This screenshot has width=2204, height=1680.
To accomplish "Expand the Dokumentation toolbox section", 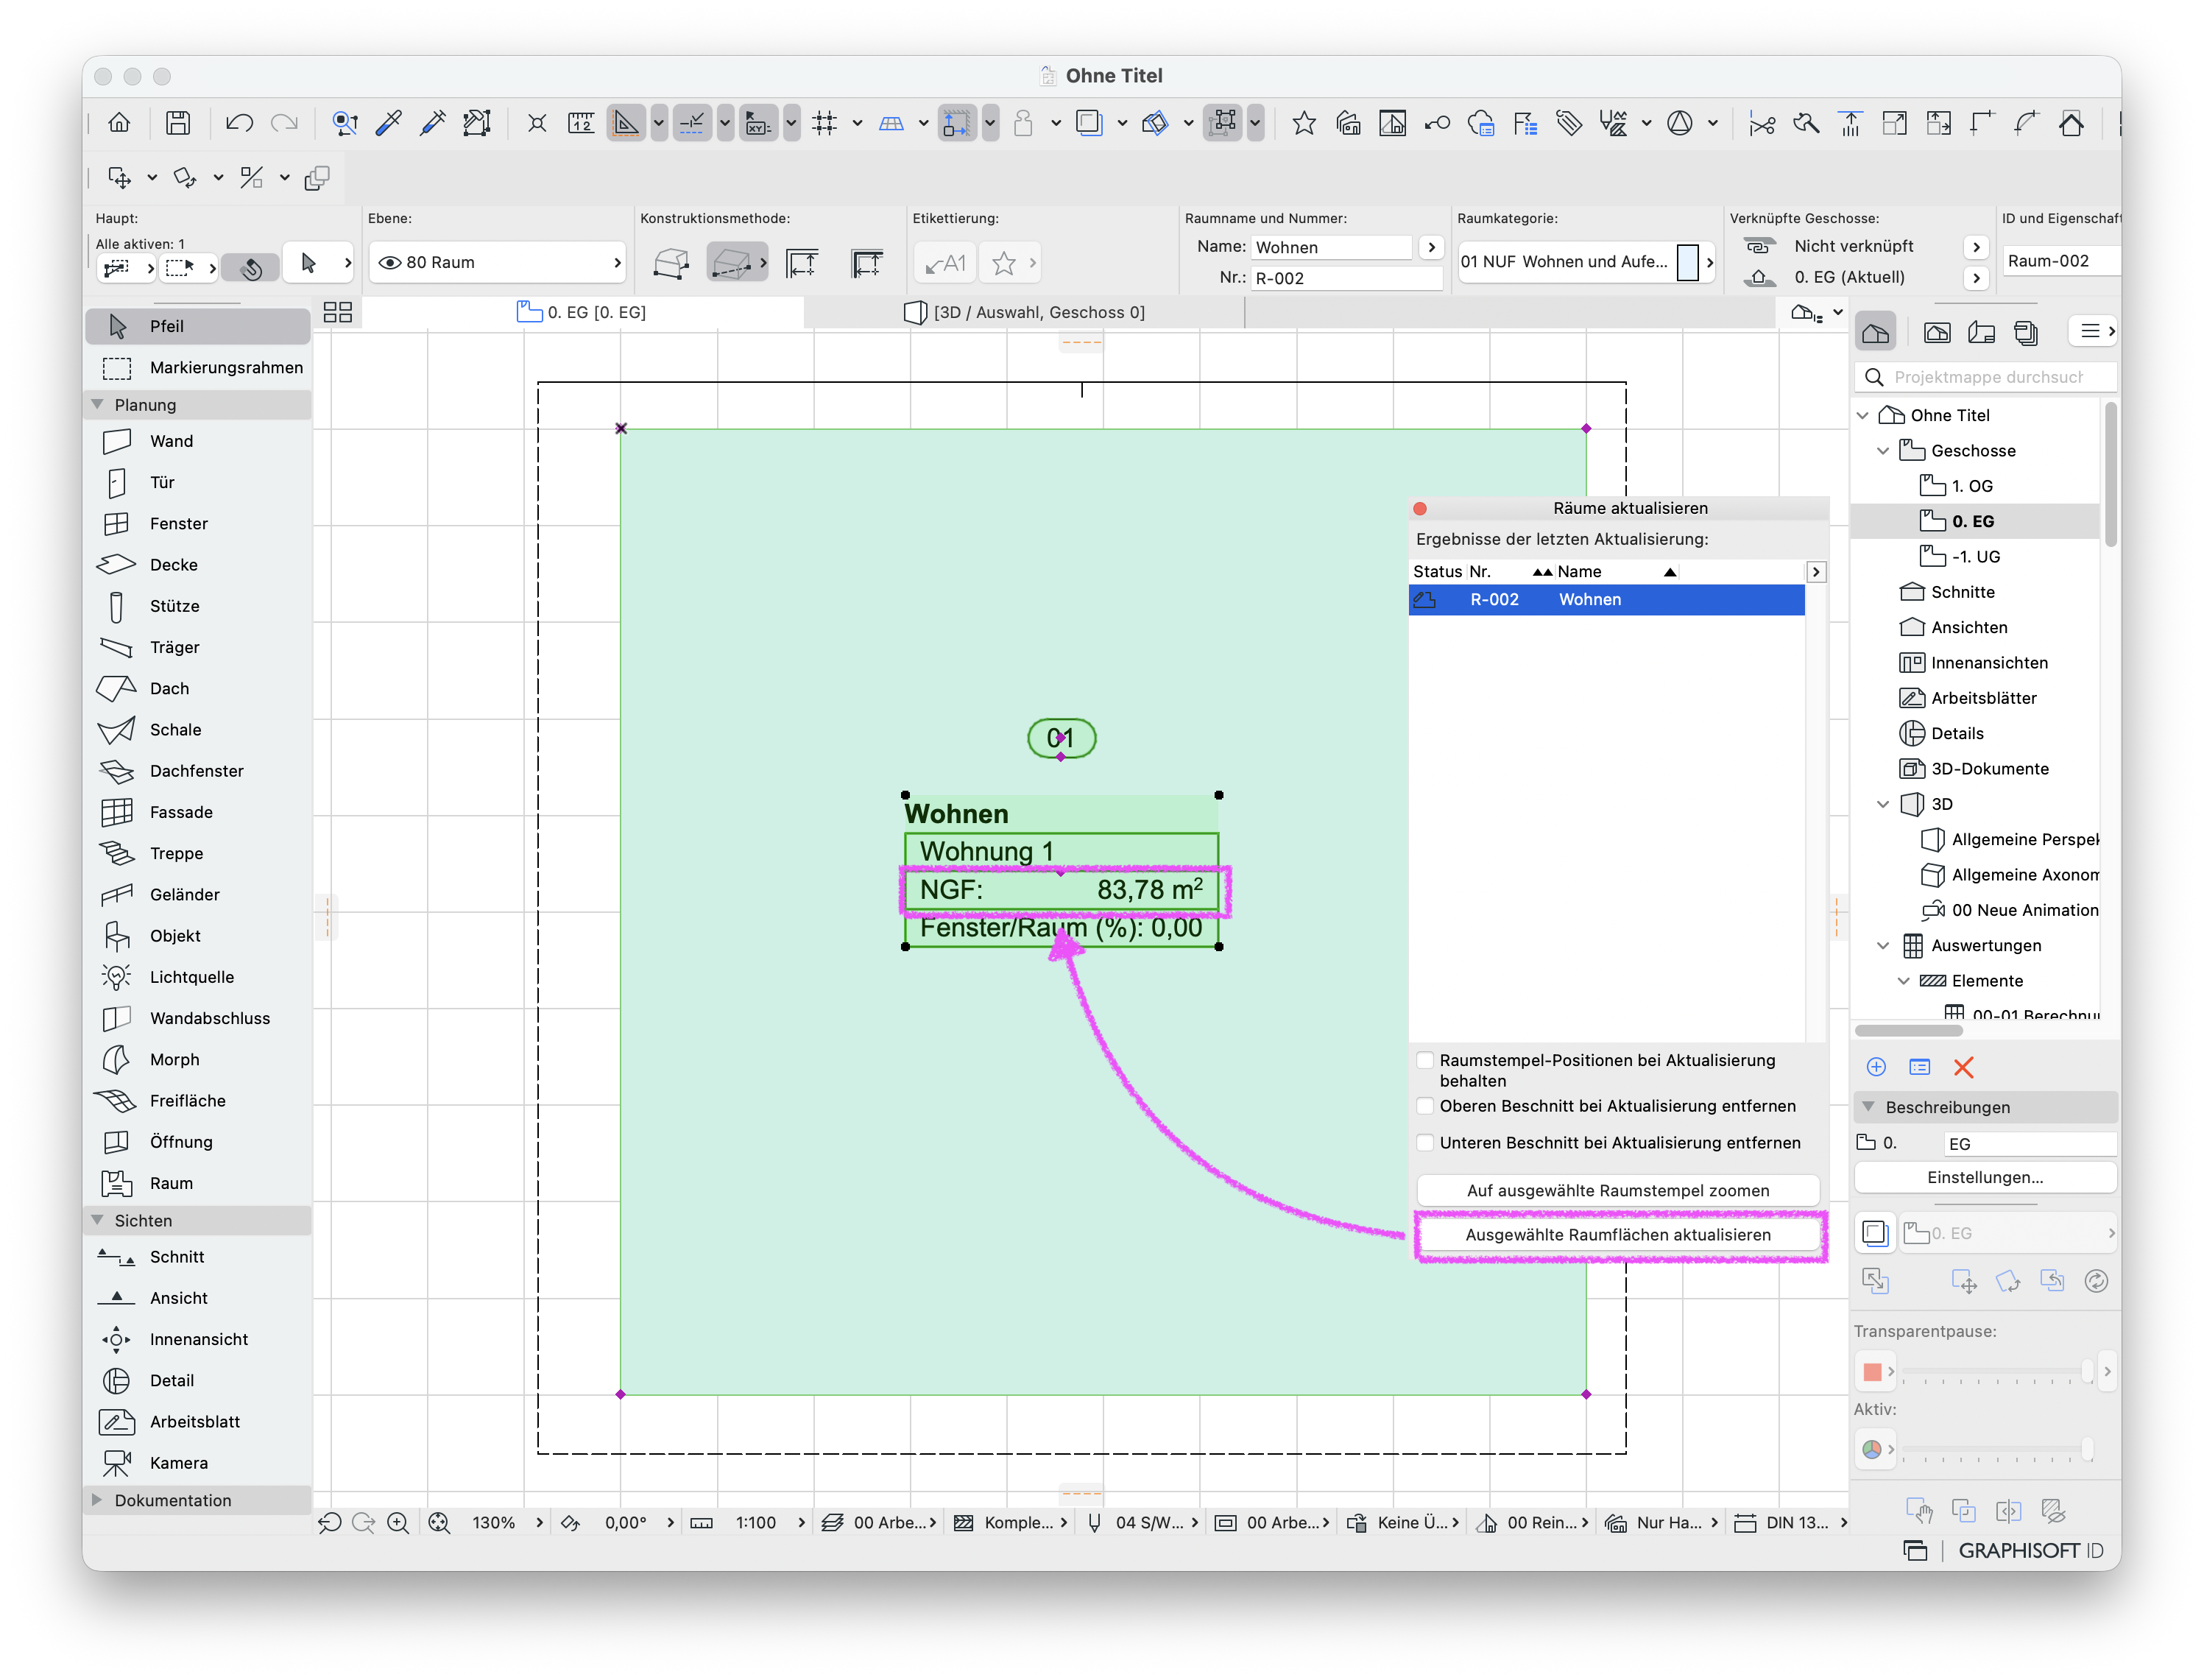I will pyautogui.click(x=97, y=1500).
